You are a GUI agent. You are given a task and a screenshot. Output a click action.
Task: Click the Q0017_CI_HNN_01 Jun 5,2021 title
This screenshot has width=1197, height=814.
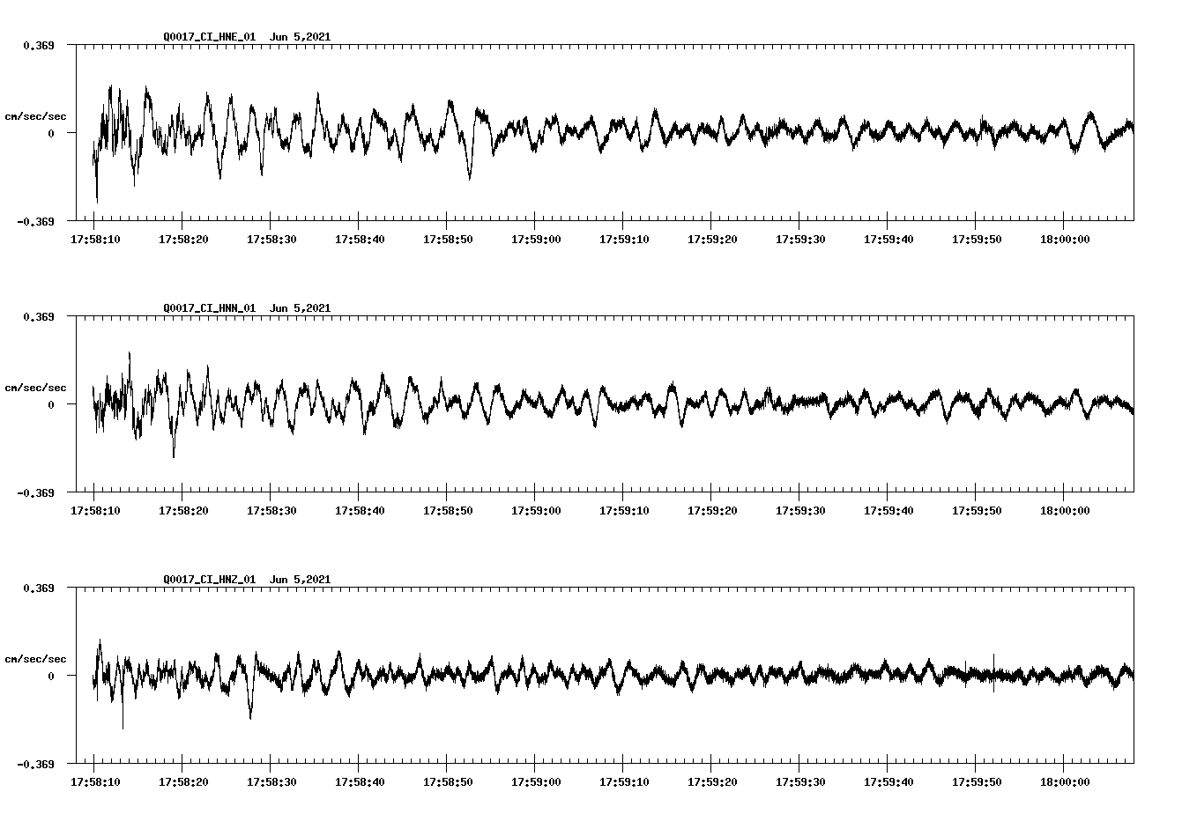pyautogui.click(x=247, y=308)
